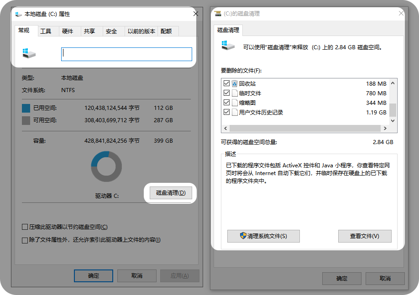Click the 清理系统文件(S) button
This screenshot has width=419, height=295.
tap(263, 236)
